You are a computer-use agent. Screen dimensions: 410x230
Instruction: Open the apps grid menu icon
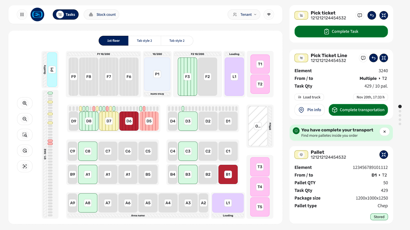click(22, 14)
